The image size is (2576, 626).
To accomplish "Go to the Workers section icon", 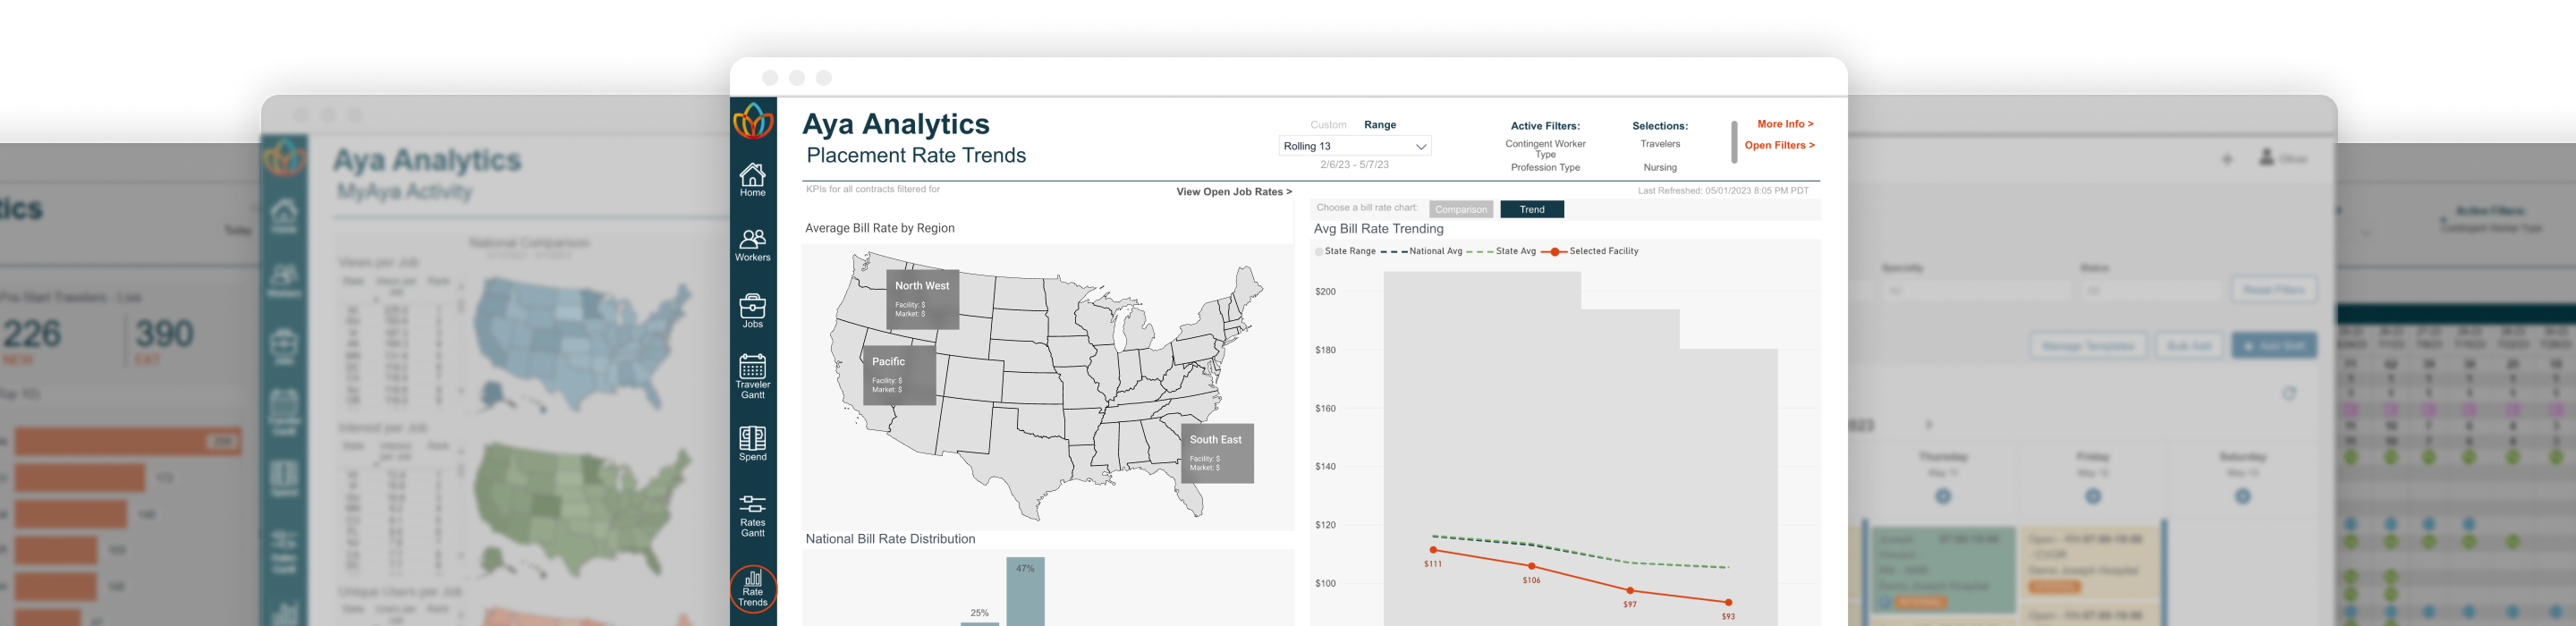I will pyautogui.click(x=752, y=244).
